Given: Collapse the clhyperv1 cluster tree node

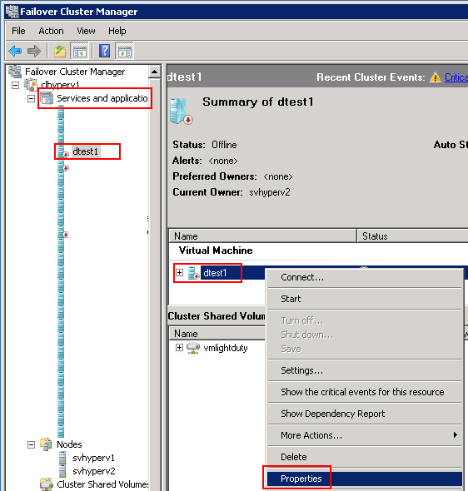Looking at the screenshot, I should pos(15,85).
